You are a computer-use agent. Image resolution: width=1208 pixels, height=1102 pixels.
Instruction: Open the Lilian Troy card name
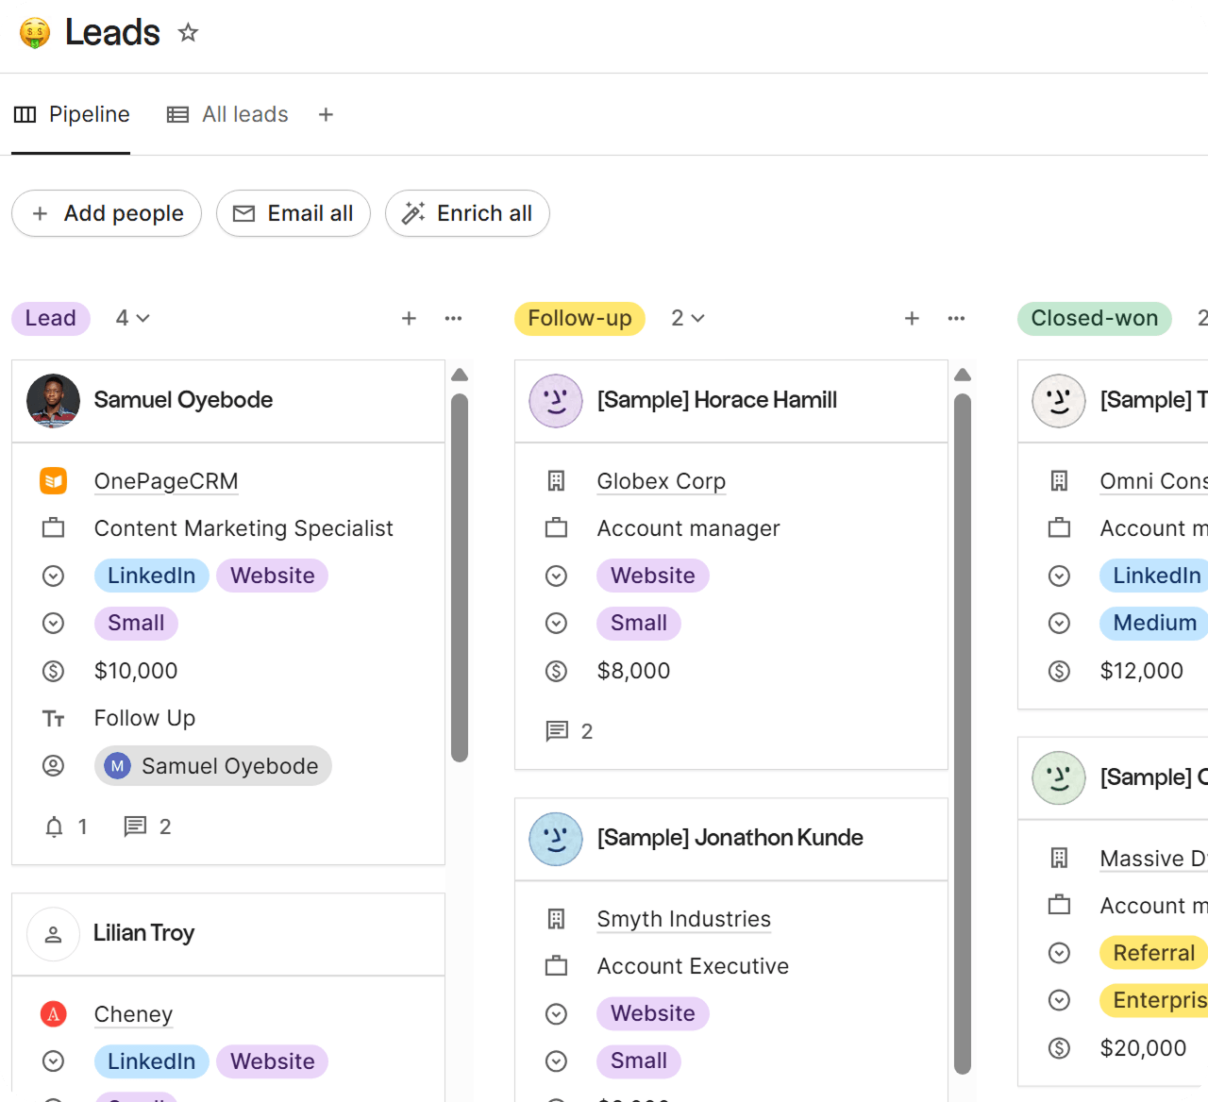tap(144, 933)
